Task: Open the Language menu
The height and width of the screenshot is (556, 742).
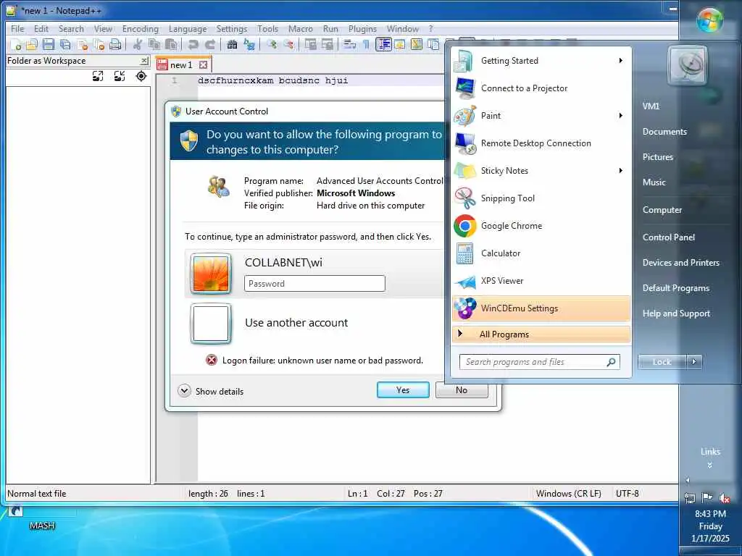Action: [188, 29]
